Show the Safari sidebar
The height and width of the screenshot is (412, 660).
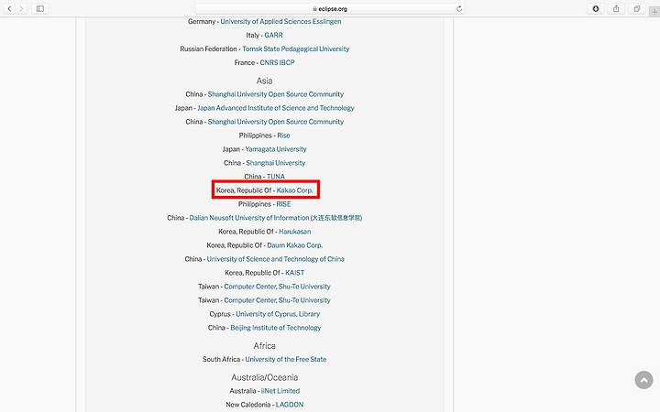pos(40,8)
